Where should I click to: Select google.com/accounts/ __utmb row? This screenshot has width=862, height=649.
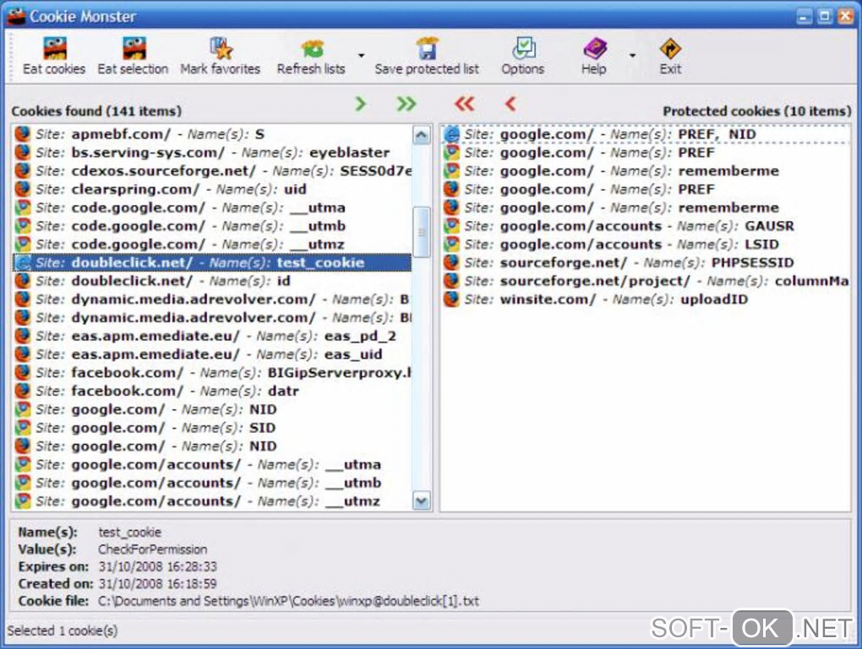(212, 483)
